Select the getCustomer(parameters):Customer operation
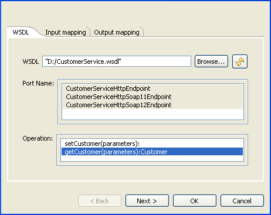 point(152,152)
